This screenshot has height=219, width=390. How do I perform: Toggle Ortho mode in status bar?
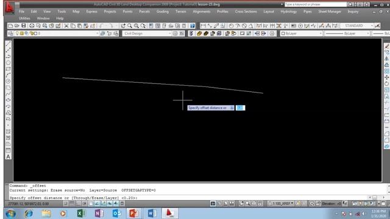(x=78, y=204)
